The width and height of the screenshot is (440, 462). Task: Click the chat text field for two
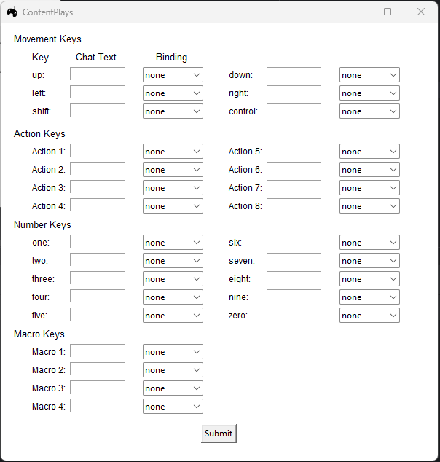pyautogui.click(x=97, y=259)
